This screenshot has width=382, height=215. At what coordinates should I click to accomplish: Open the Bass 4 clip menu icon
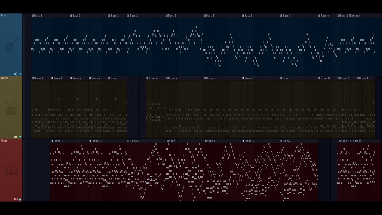point(319,16)
